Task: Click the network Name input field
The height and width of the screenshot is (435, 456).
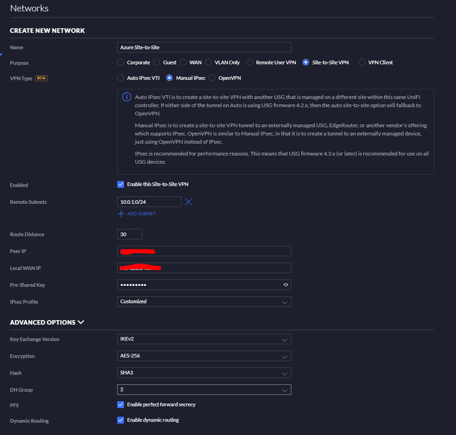Action: click(204, 47)
